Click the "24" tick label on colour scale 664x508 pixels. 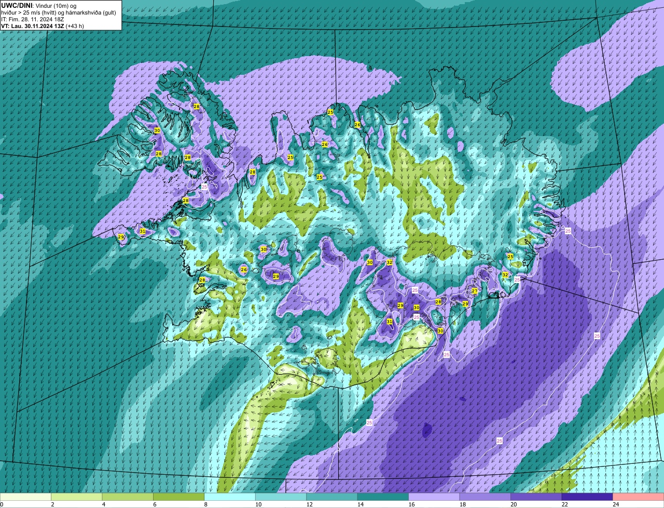(615, 504)
